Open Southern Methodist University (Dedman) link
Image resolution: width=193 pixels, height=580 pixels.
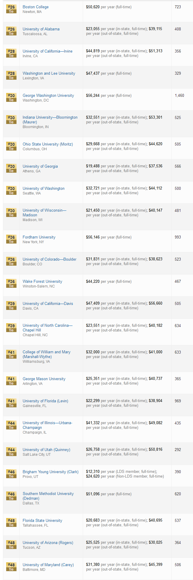coord(48,496)
